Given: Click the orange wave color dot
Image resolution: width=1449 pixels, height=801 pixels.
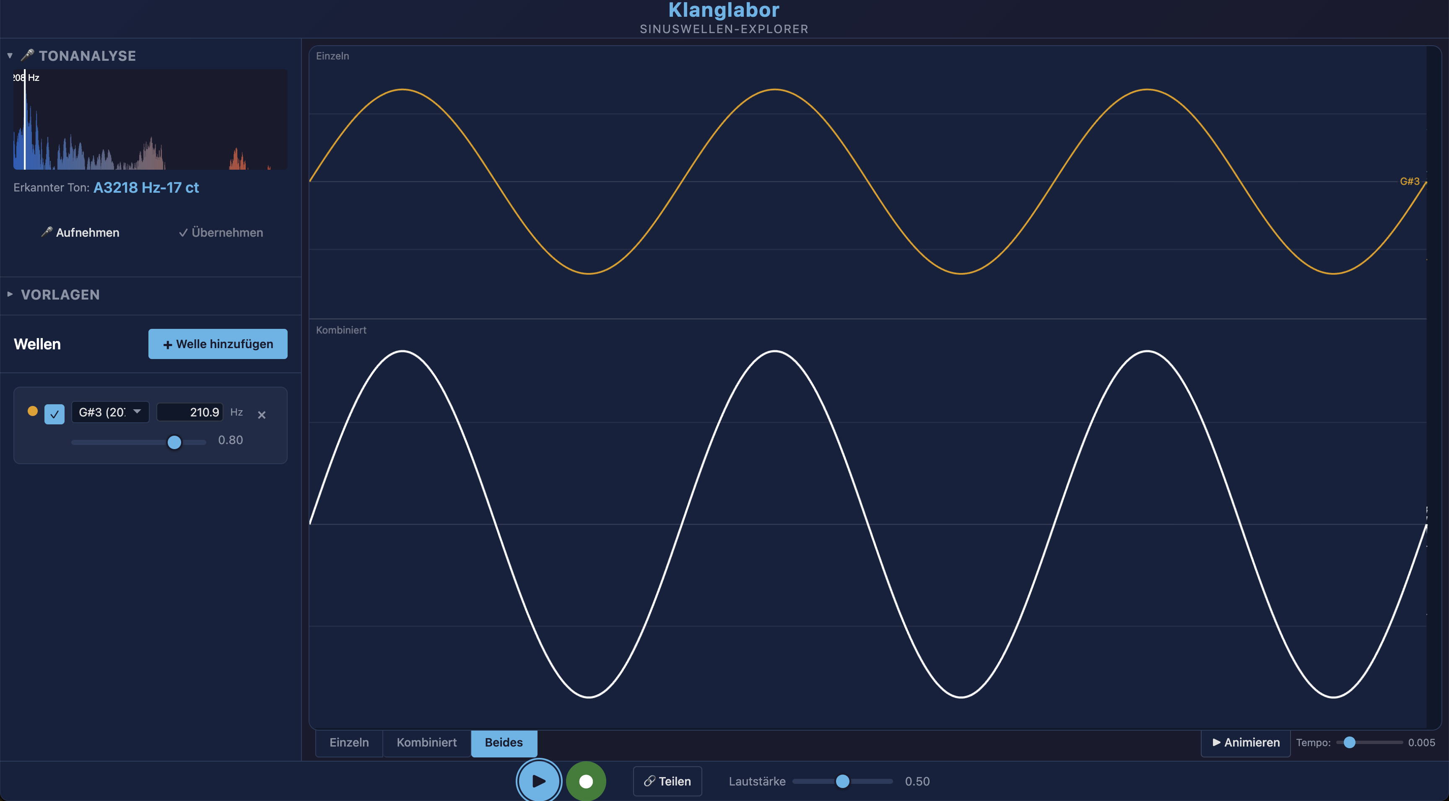Looking at the screenshot, I should click(33, 411).
